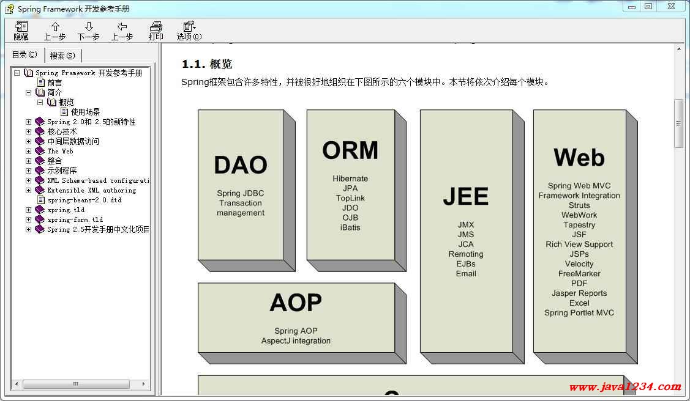Viewport: 690px width, 401px height.
Task: Expand the Spring 2.5开发手册中文化项目 node
Action: point(29,230)
